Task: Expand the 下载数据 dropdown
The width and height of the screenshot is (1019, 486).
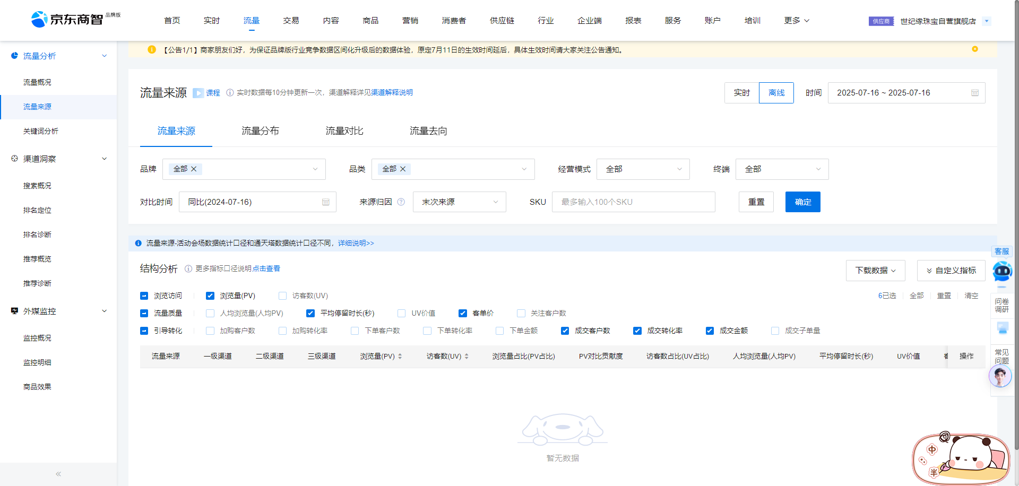Action: (x=875, y=271)
